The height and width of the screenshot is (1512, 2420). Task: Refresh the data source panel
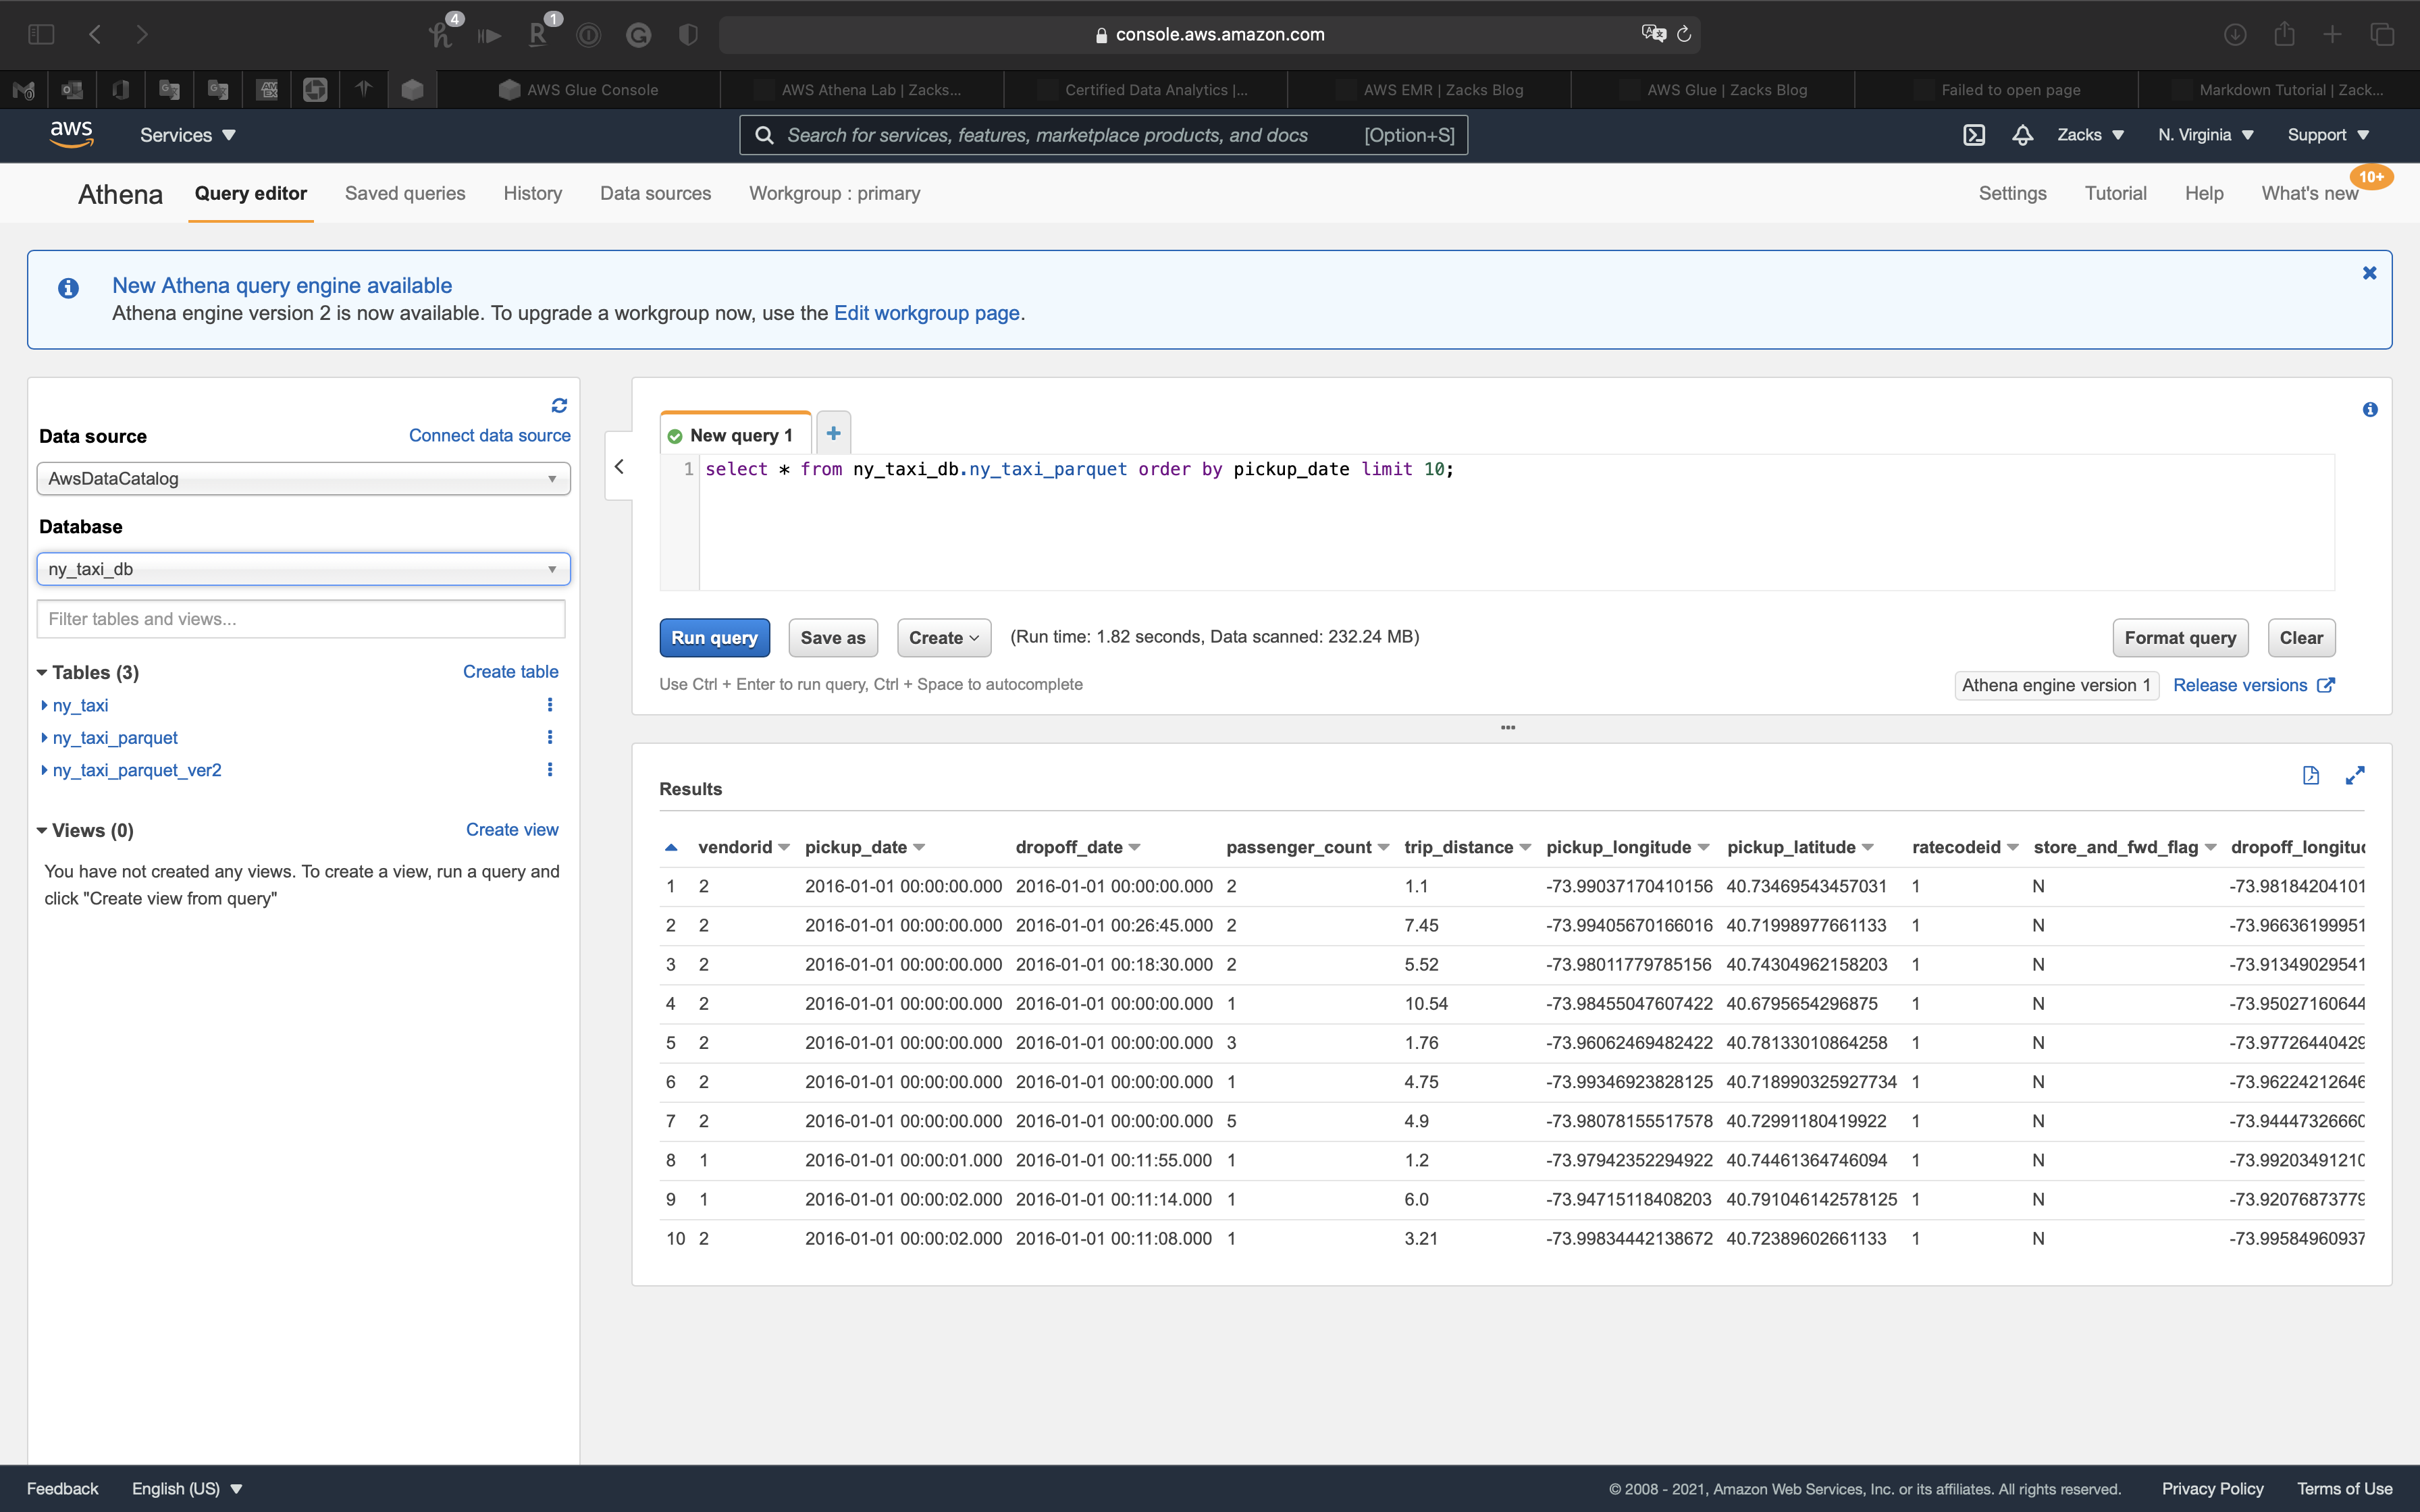coord(559,405)
